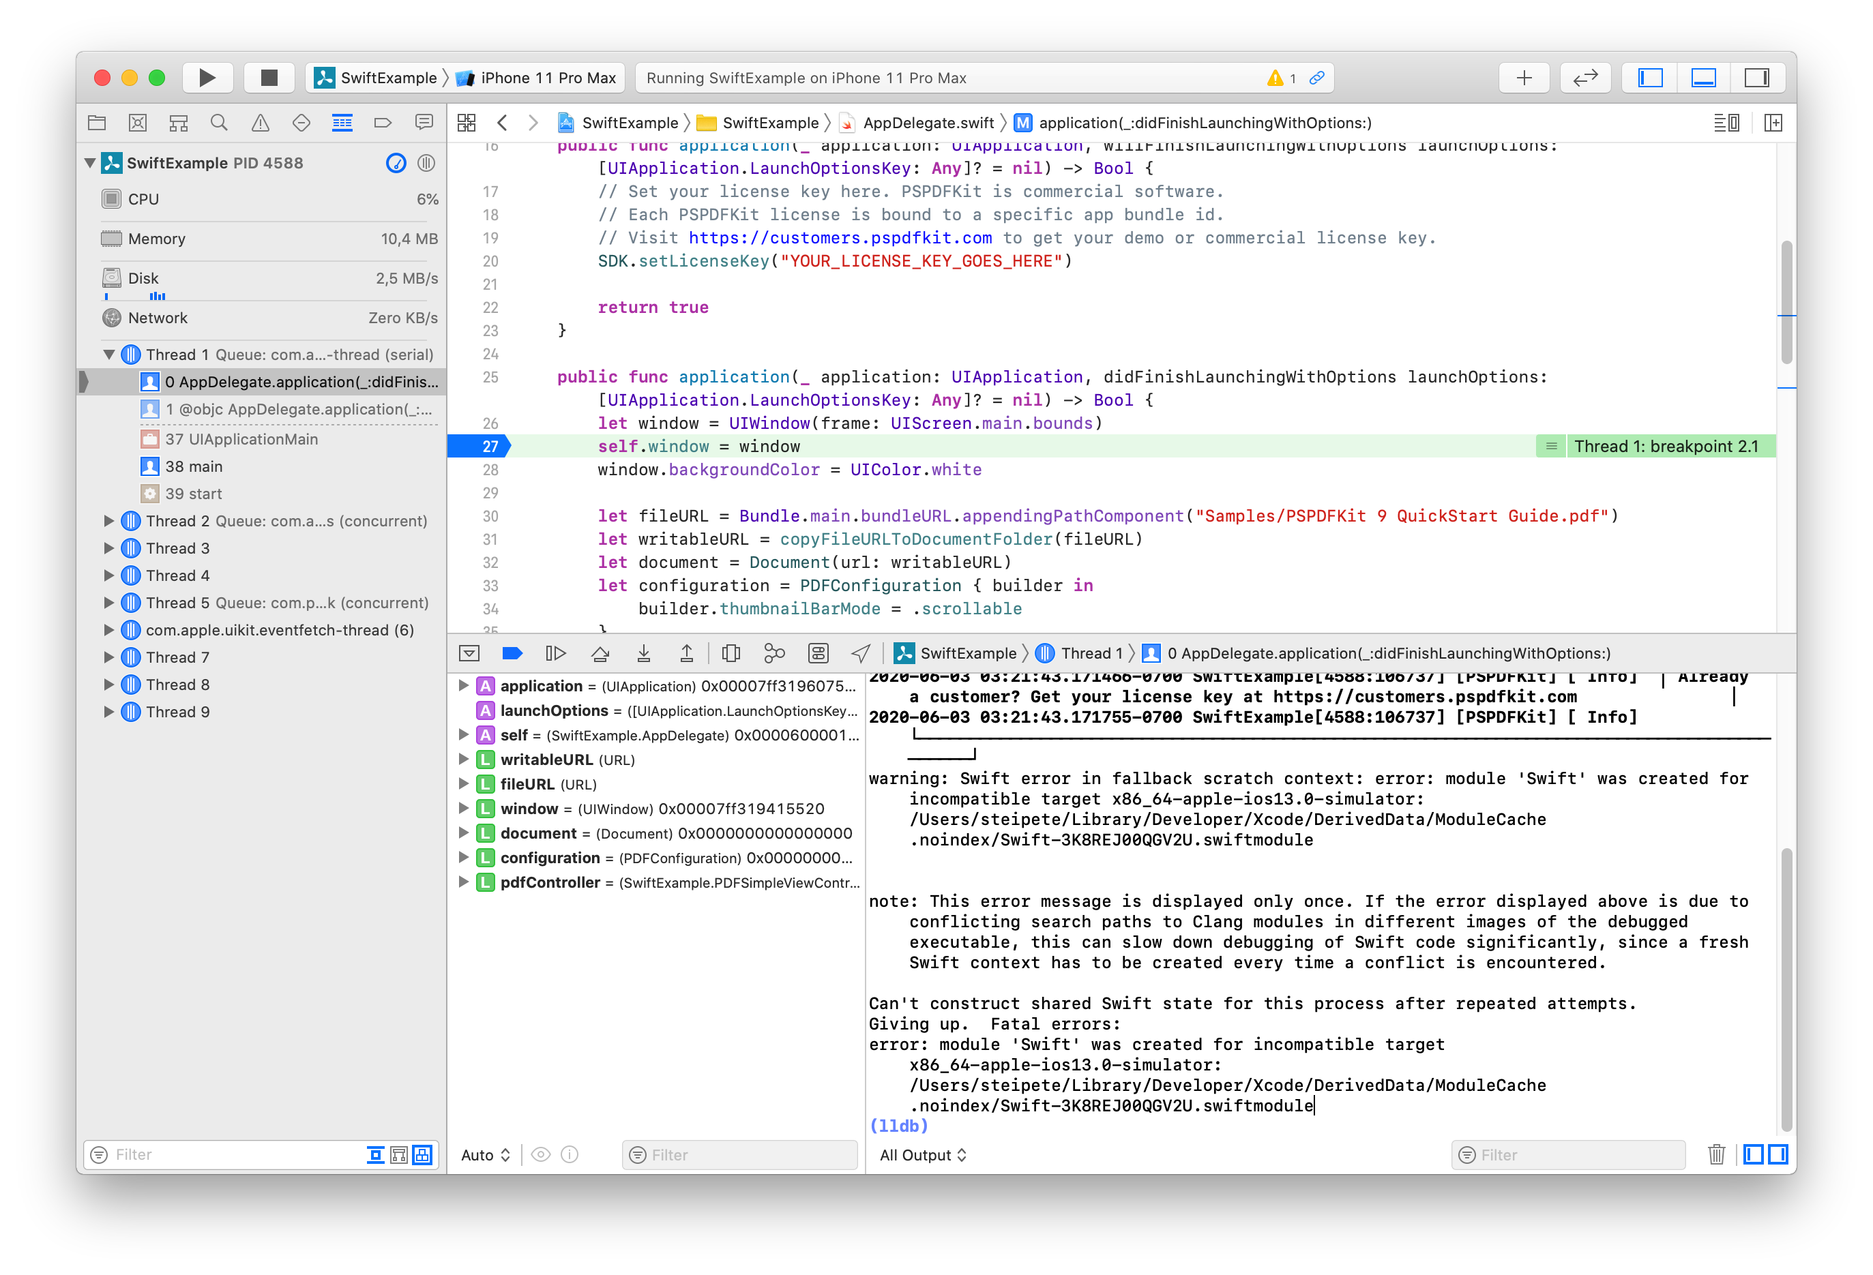Expand the pdfController variable row
Screen dimensions: 1873x1275
463,882
